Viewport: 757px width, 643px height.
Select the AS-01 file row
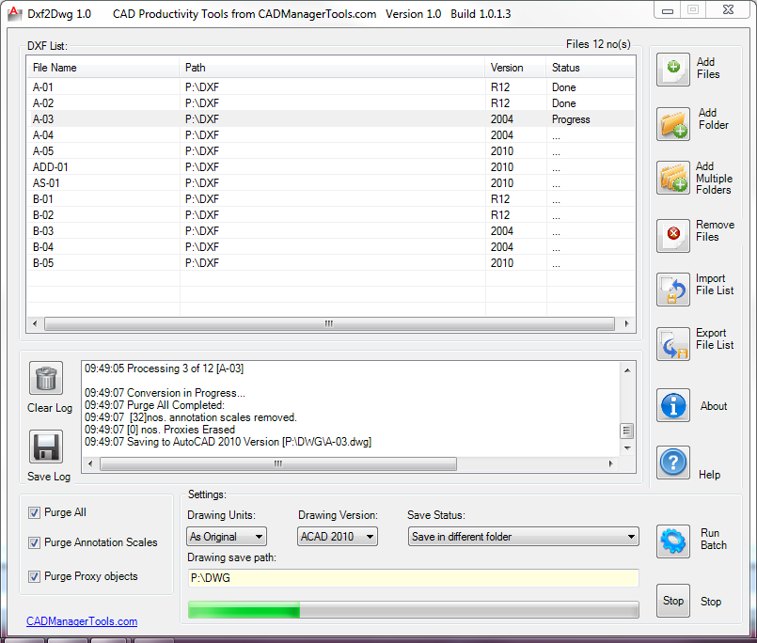(331, 183)
